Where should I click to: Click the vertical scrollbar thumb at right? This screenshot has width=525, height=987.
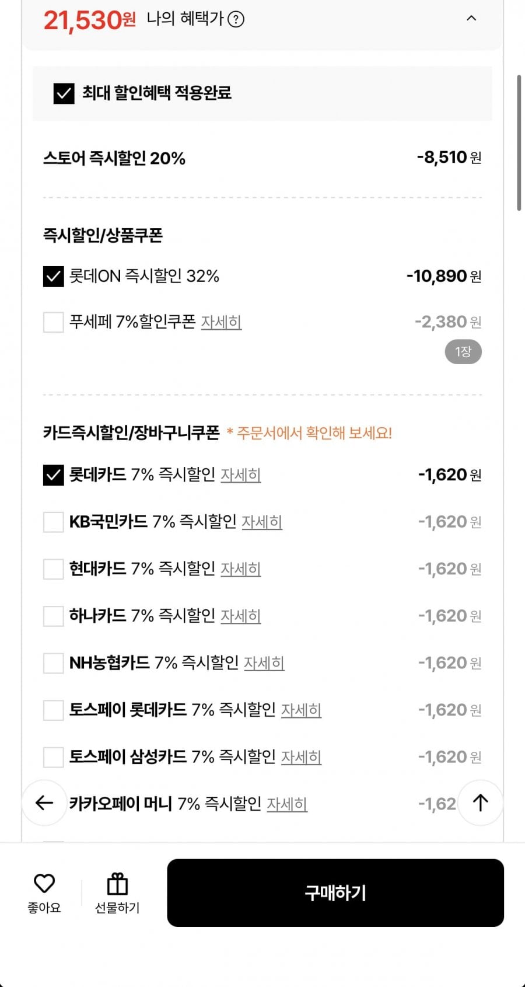click(x=519, y=142)
